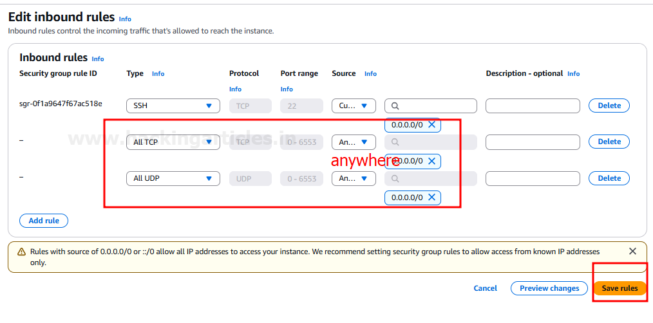
Task: Delete the All UDP inbound rule
Action: tap(609, 178)
